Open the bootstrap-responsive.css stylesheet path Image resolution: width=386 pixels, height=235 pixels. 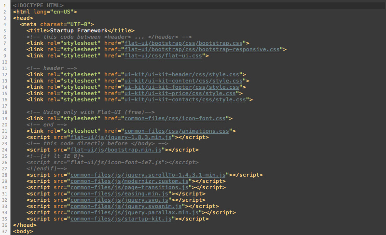(202, 49)
